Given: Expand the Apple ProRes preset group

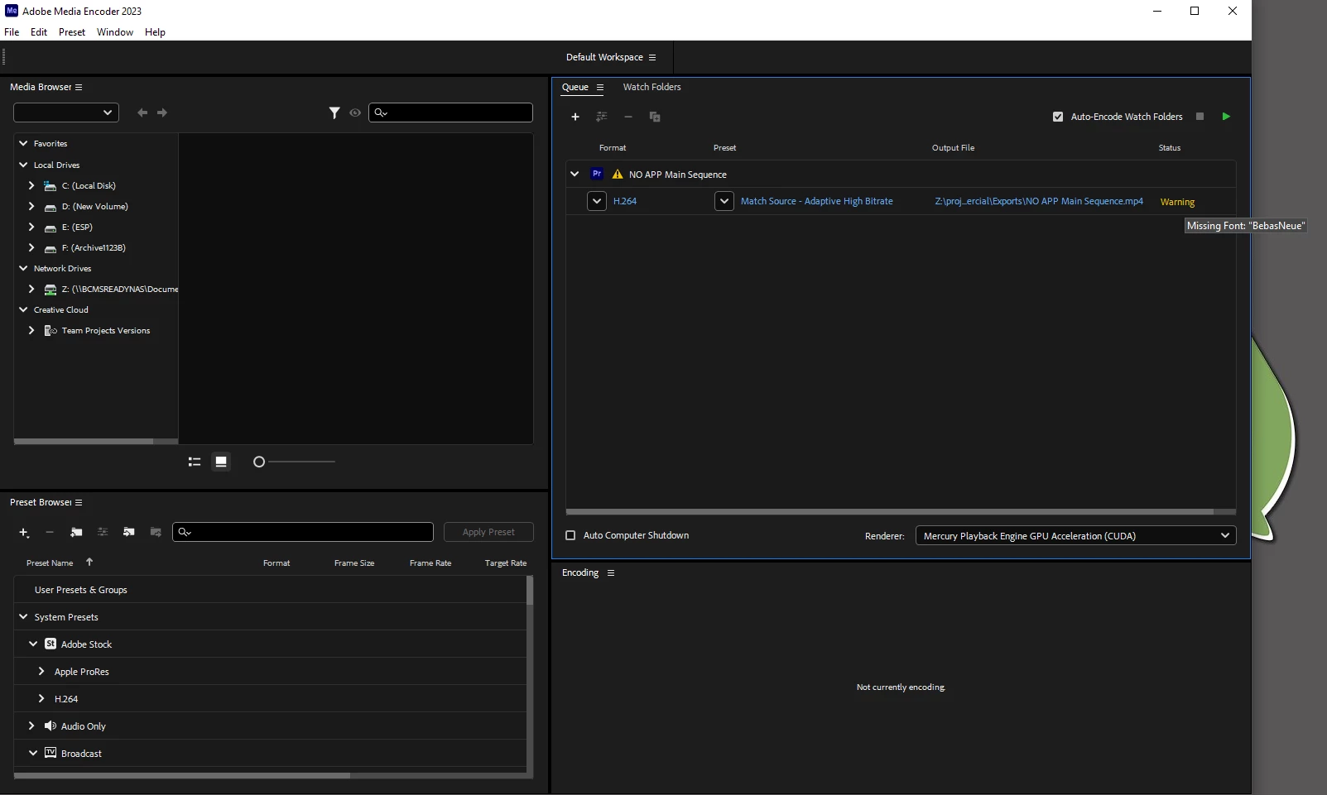Looking at the screenshot, I should pos(41,671).
